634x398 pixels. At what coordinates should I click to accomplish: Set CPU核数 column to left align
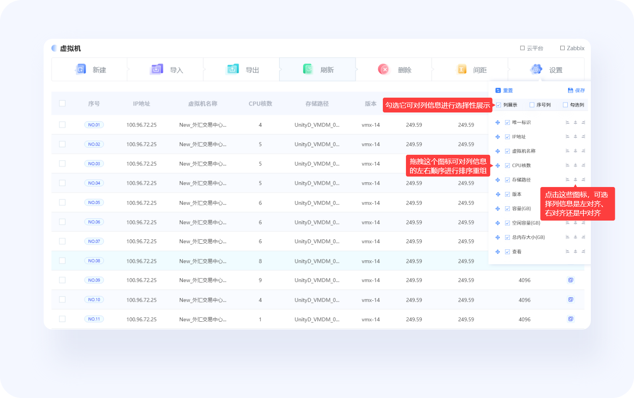(x=567, y=166)
